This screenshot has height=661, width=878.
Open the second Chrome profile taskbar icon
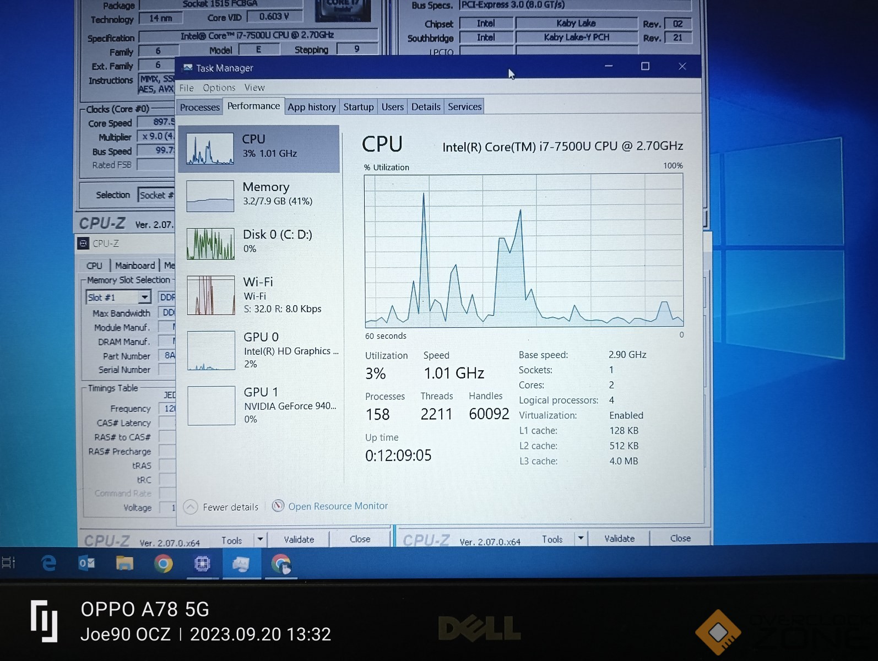point(281,564)
